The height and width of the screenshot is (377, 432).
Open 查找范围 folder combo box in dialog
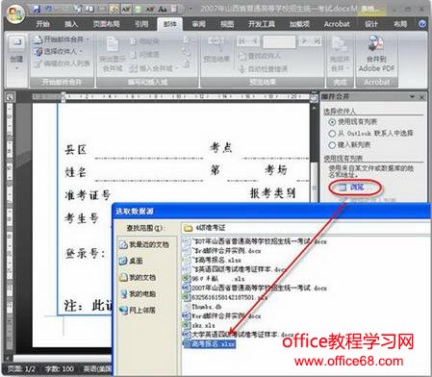[x=305, y=228]
